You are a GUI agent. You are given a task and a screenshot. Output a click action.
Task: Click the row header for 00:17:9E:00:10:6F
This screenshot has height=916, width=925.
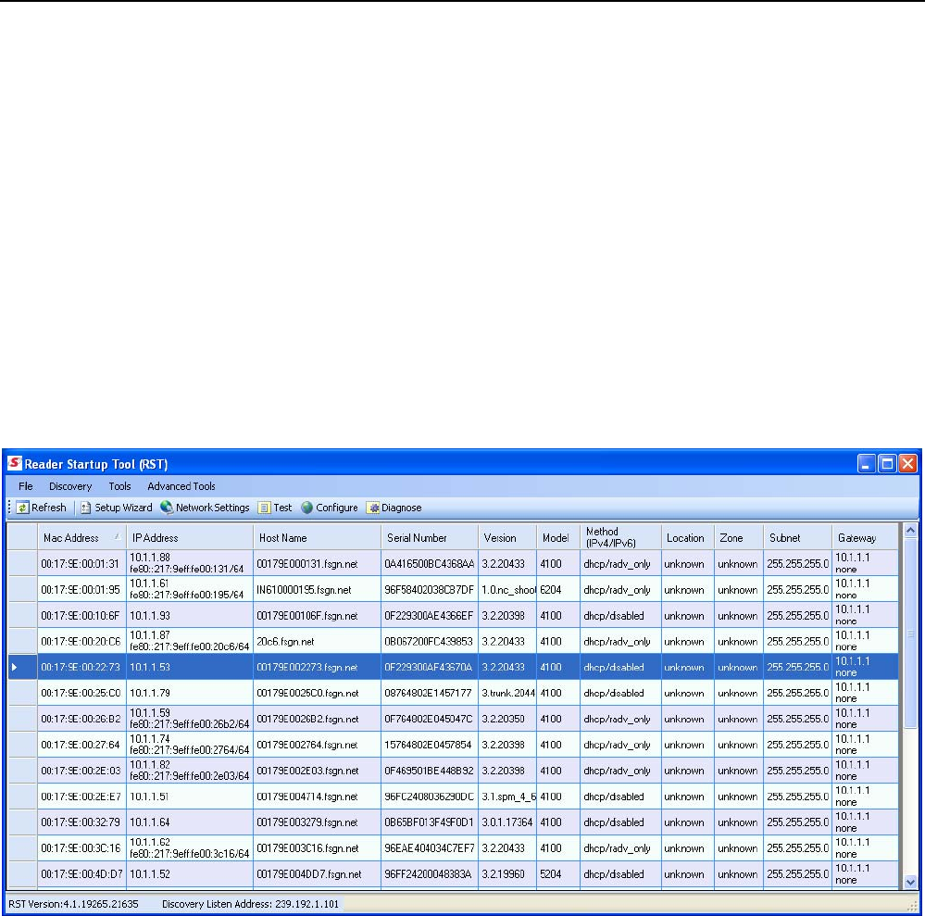pyautogui.click(x=22, y=616)
